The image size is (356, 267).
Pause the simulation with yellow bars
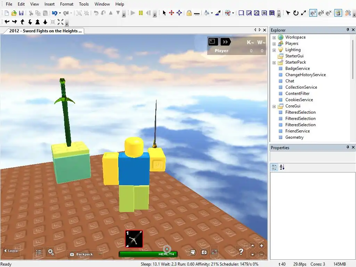coord(141,13)
